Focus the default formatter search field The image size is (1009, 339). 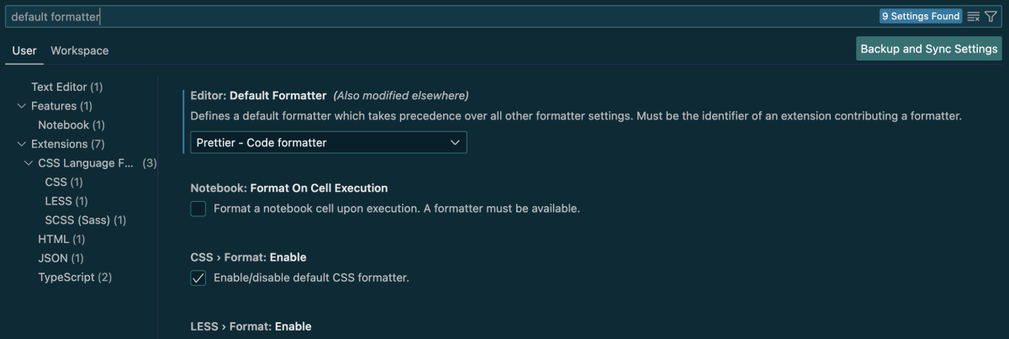tap(441, 16)
